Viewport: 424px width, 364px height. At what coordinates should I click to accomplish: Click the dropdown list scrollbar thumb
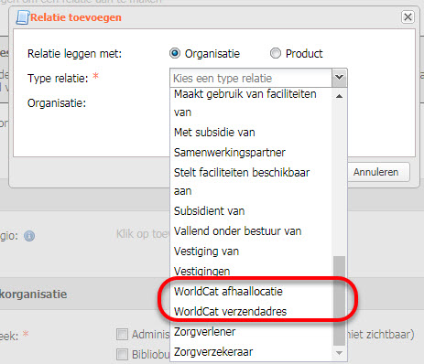coord(339,301)
